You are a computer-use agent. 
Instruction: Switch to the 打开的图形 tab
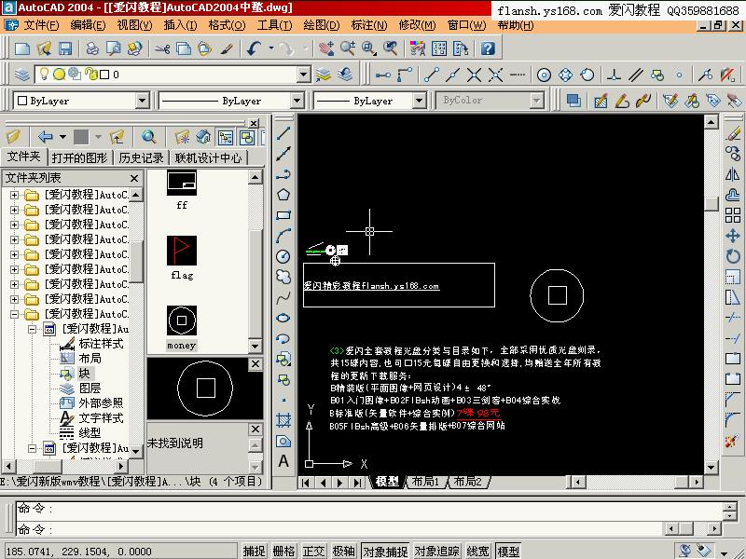[79, 157]
